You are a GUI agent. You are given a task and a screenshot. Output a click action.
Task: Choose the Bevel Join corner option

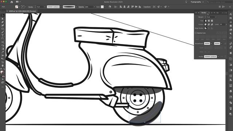click(x=212, y=24)
